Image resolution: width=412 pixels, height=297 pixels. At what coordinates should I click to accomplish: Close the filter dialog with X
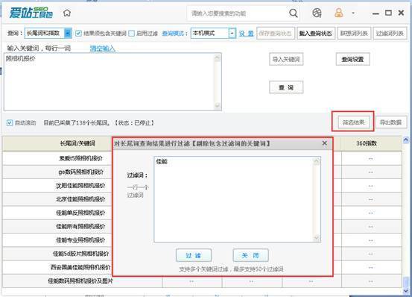325,143
